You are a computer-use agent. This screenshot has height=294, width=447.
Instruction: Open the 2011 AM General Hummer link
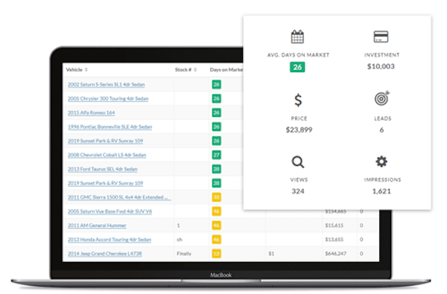[x=97, y=226]
